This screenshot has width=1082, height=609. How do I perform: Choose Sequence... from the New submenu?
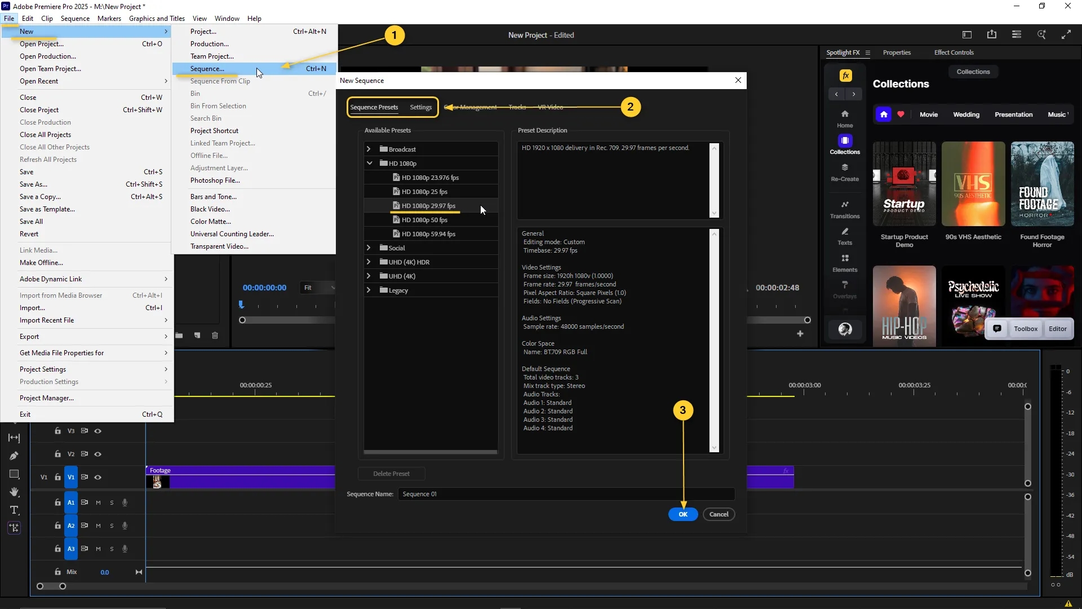254,69
